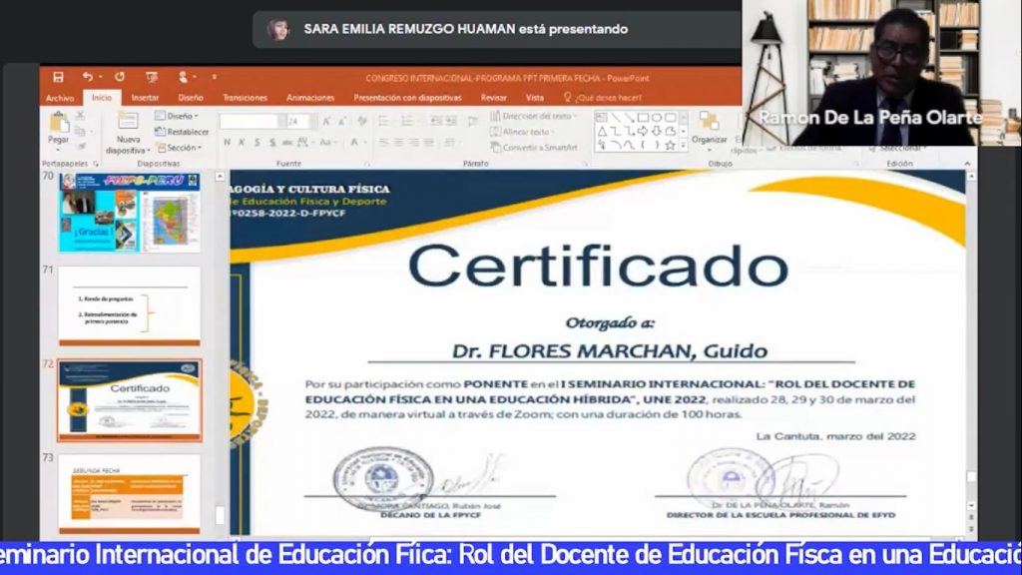
Task: Expand the shapes gallery with the More arrow
Action: click(683, 146)
